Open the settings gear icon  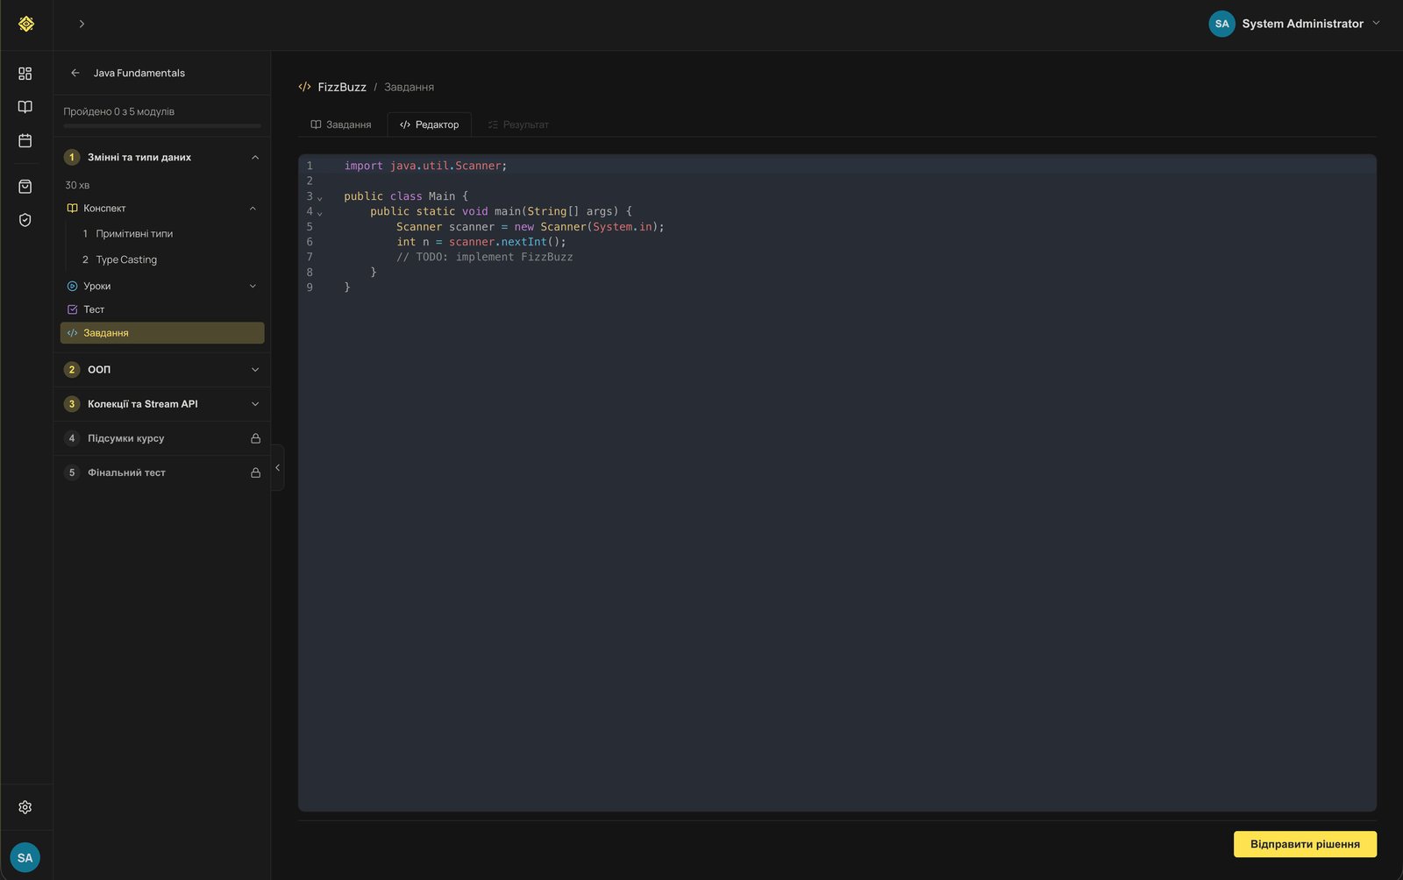[x=25, y=807]
